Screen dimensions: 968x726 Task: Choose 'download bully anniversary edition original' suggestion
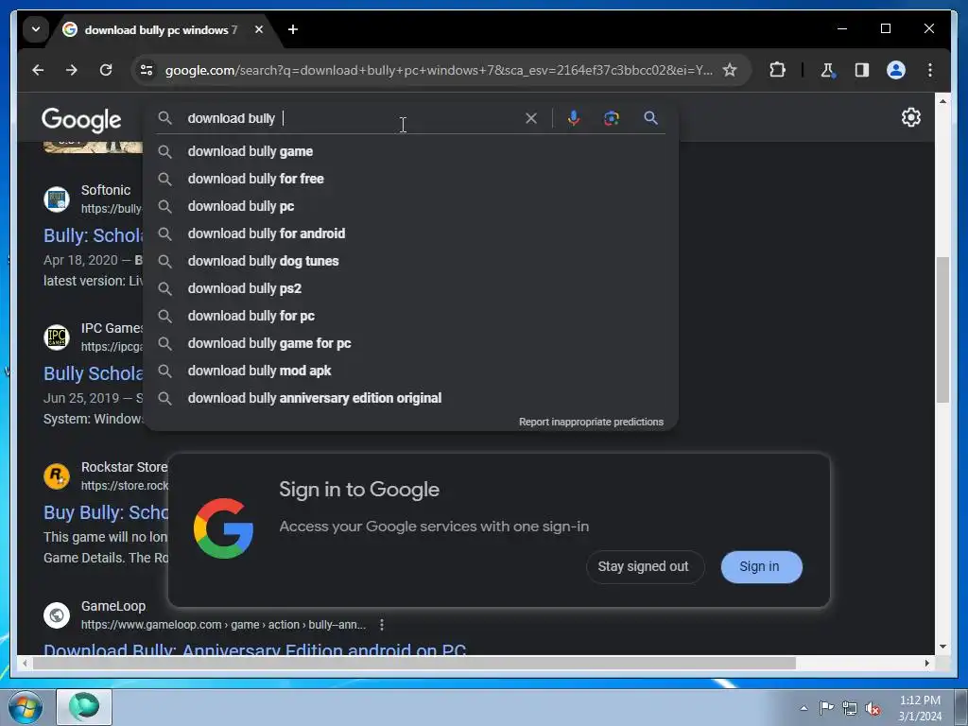411,398
